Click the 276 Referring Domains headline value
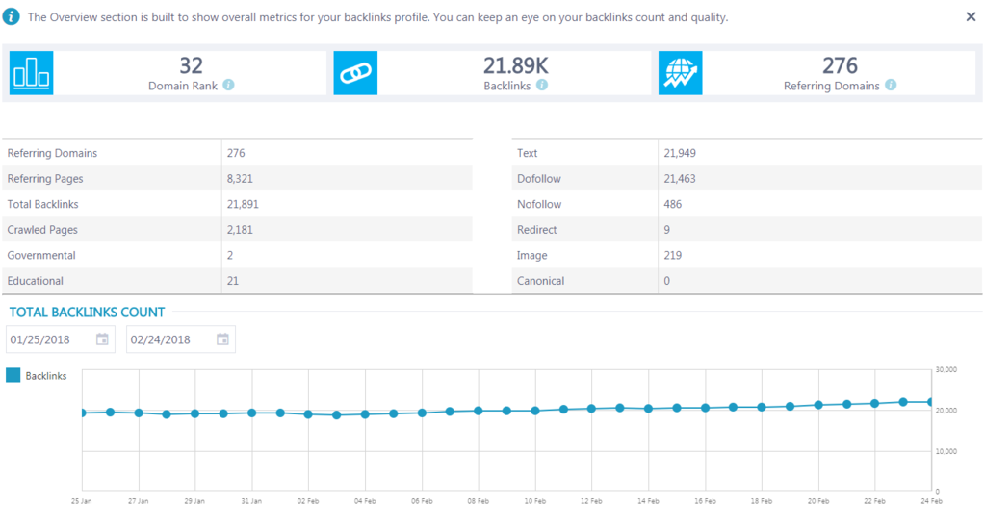Screen dimensions: 985x526 (840, 66)
